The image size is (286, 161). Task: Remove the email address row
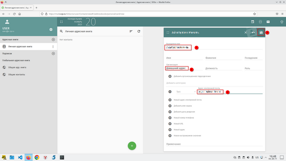(170, 92)
